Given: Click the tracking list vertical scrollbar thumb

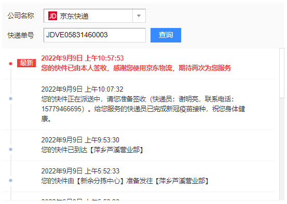Looking at the screenshot, I should tap(282, 73).
